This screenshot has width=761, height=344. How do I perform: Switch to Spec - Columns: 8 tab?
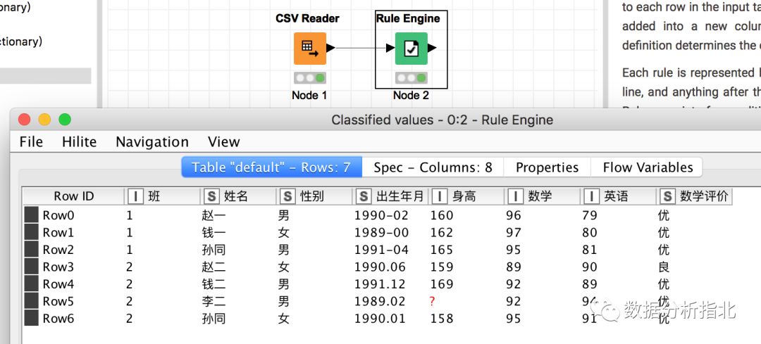click(433, 167)
